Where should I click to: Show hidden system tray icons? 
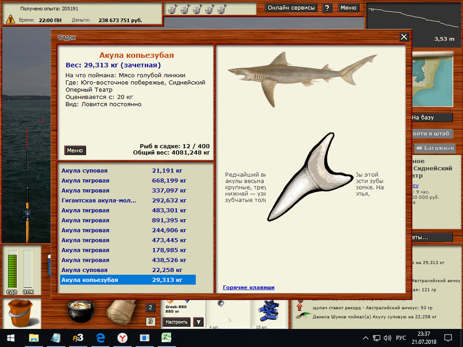365,338
